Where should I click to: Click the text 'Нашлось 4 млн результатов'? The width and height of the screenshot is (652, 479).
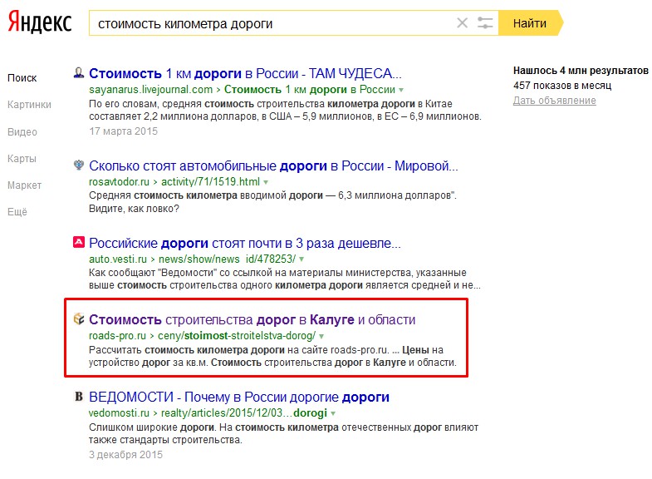coord(581,71)
